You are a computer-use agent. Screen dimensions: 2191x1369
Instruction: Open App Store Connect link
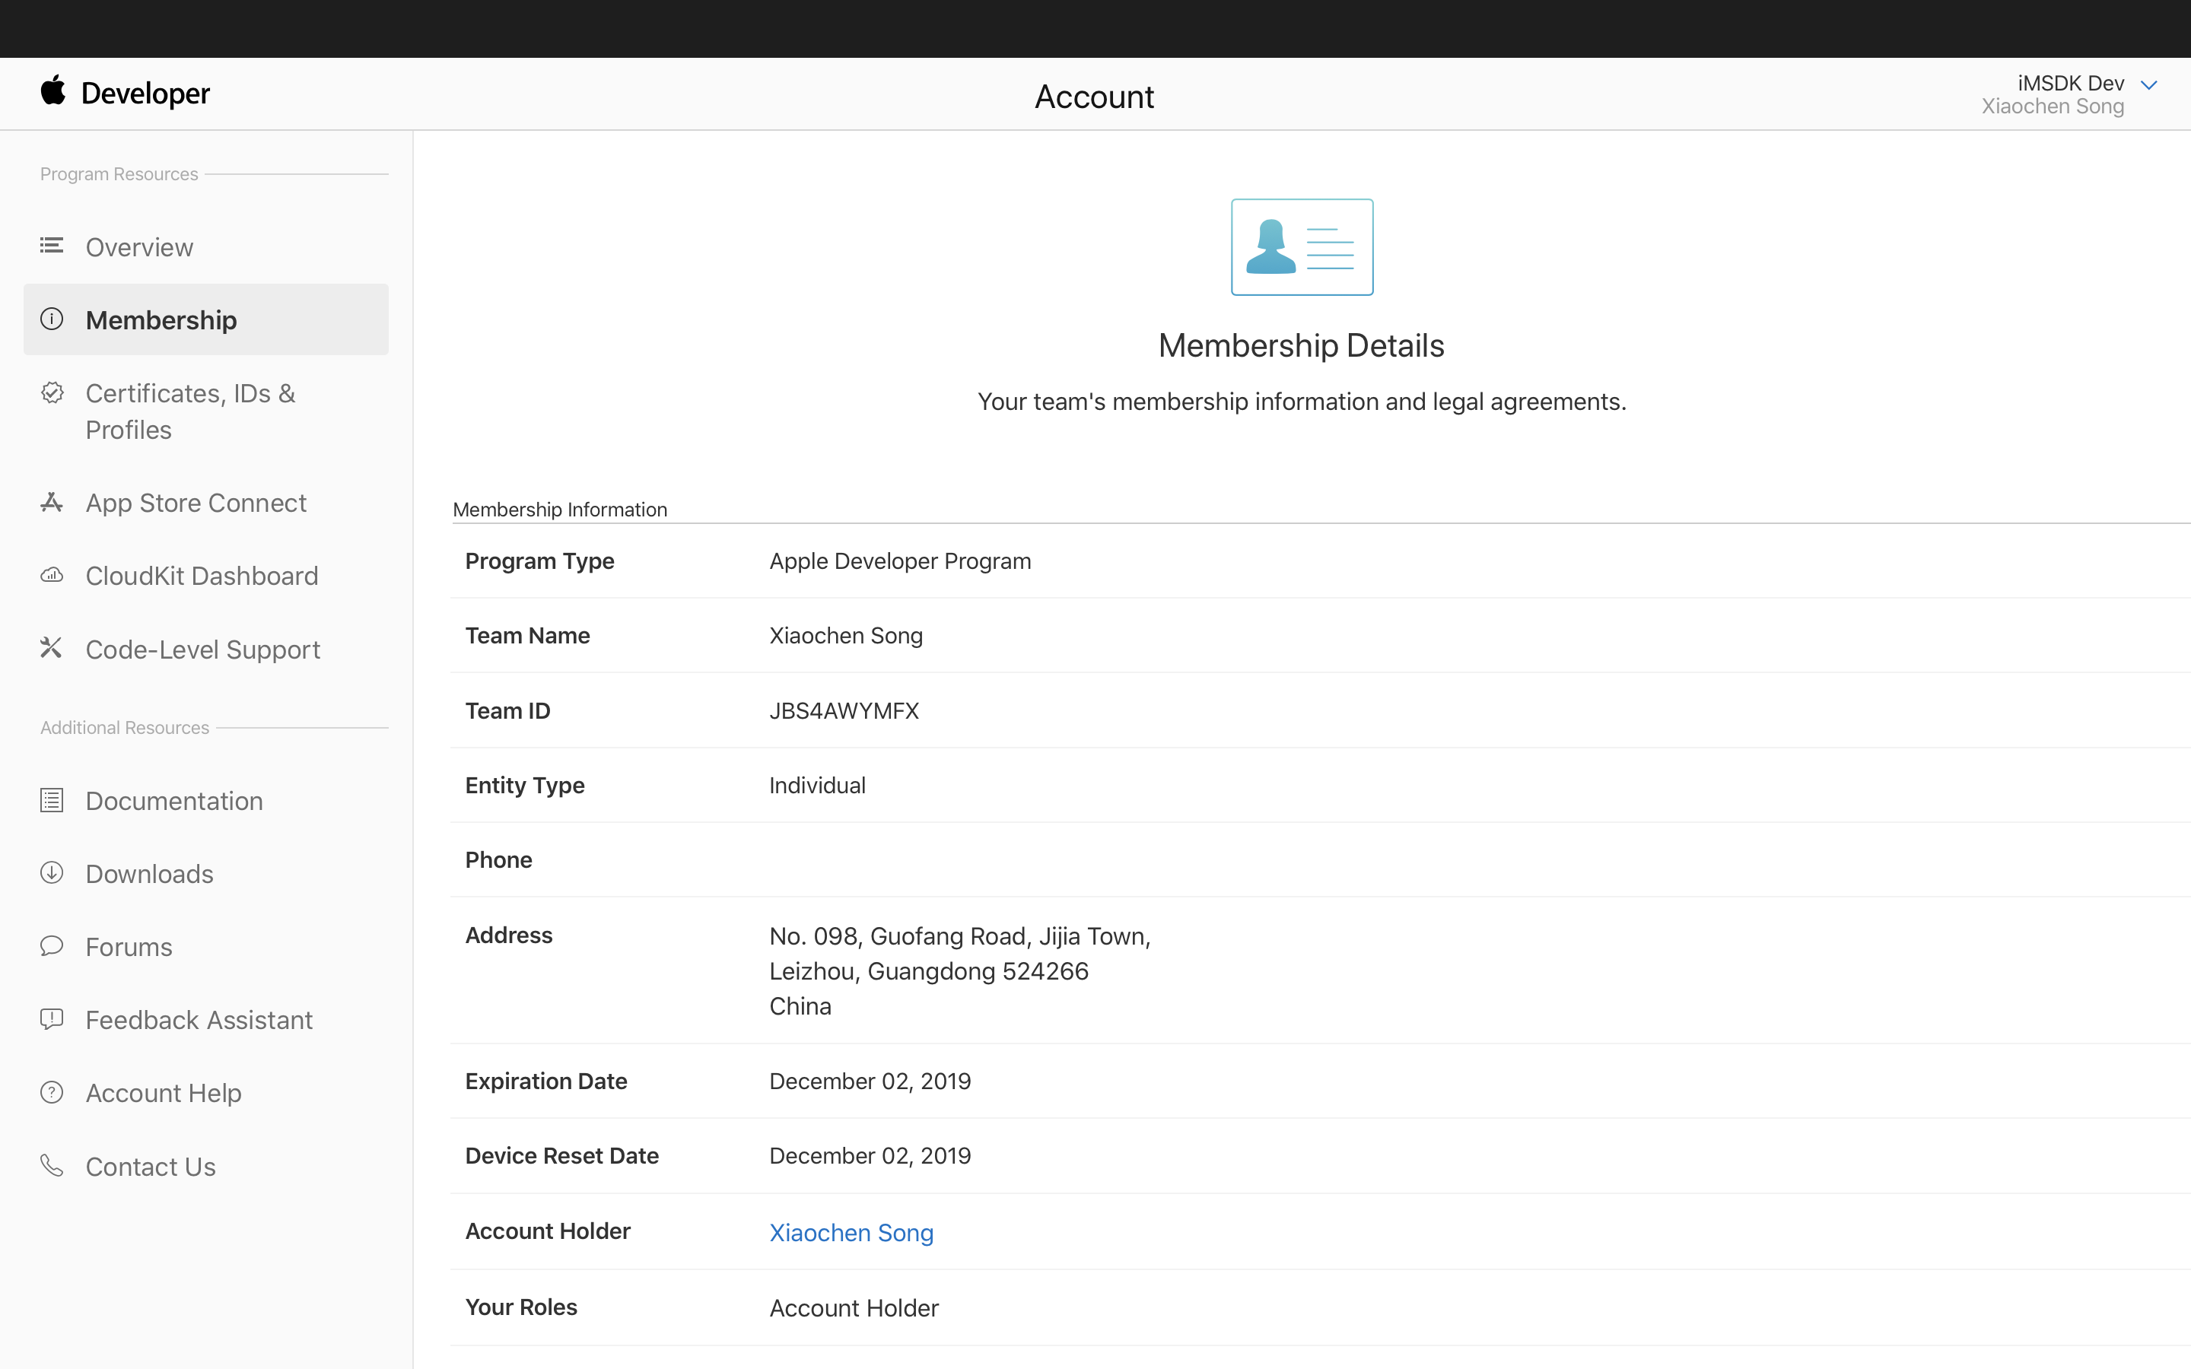point(196,503)
